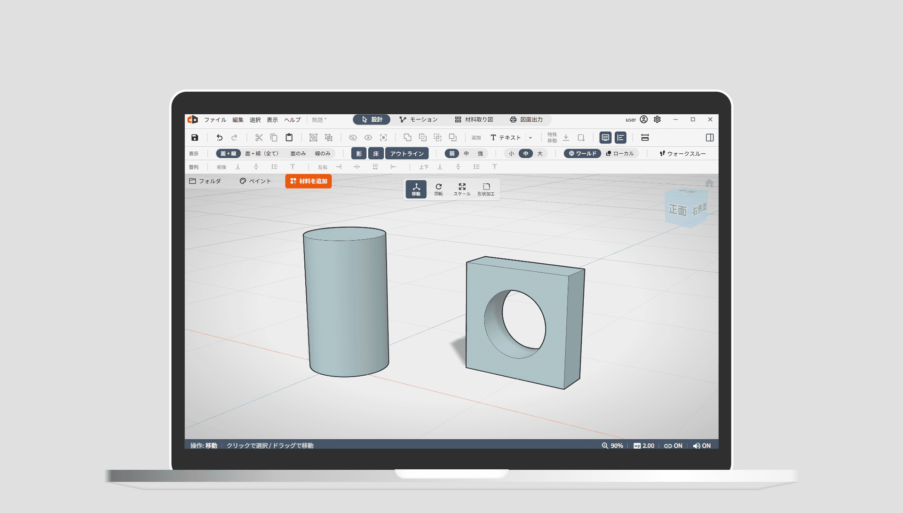Click the dashed-square intersect icon
This screenshot has height=513, width=903.
click(438, 138)
